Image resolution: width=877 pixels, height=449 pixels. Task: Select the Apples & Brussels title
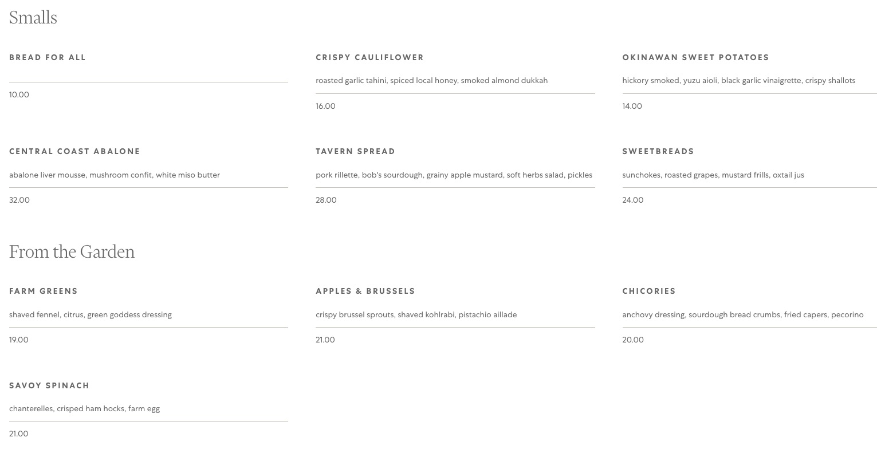coord(365,291)
